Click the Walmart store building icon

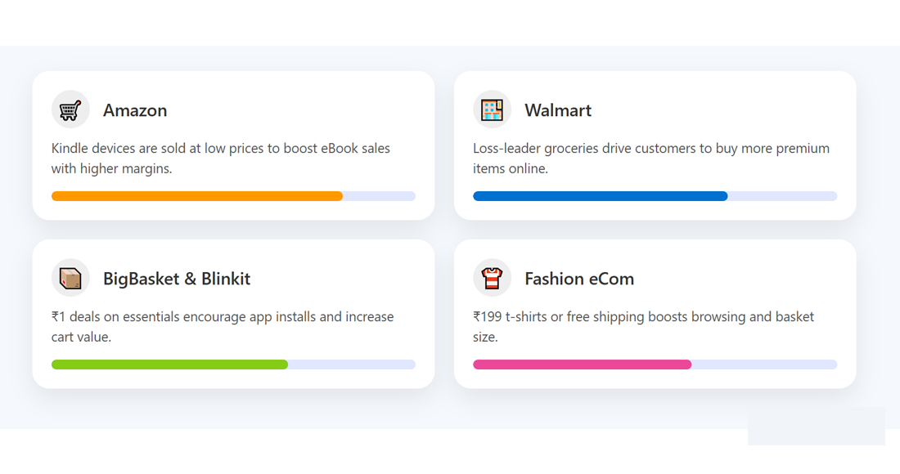pyautogui.click(x=492, y=110)
